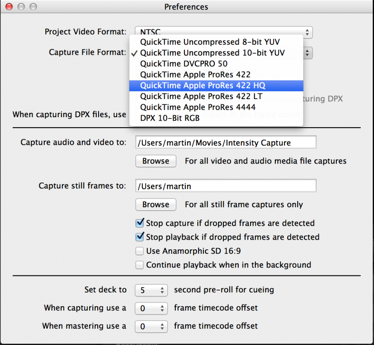Viewport: 374px width, 345px height.
Task: Click the capture still frames path field
Action: point(226,186)
